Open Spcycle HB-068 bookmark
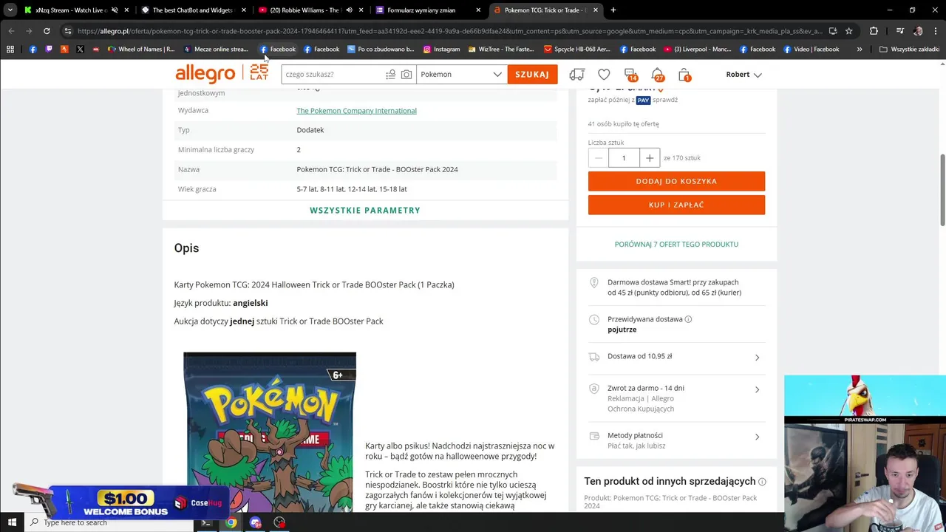This screenshot has width=946, height=532. pyautogui.click(x=576, y=50)
